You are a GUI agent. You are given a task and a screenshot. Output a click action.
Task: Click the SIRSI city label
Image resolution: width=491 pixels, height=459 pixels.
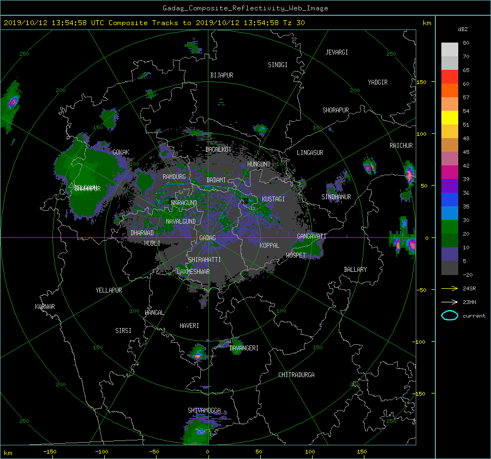click(x=123, y=331)
